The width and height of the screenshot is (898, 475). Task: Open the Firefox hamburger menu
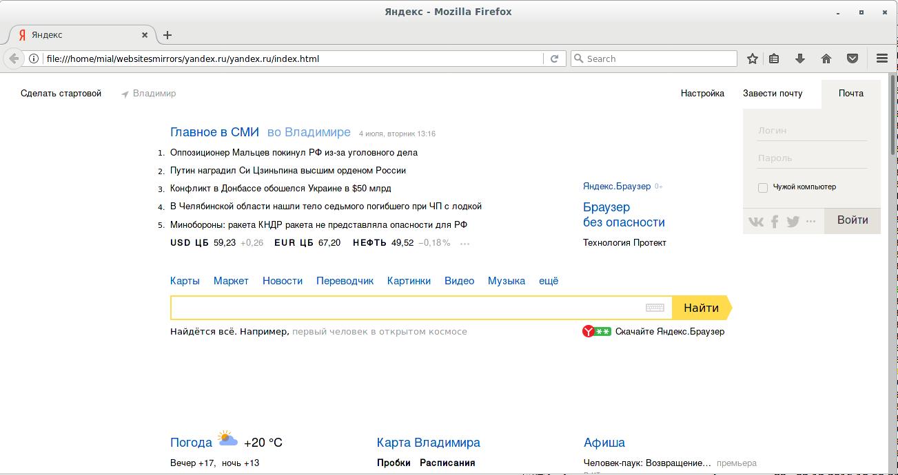click(x=882, y=59)
